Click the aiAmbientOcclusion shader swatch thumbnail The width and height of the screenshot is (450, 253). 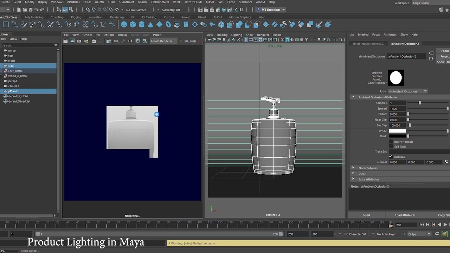coord(396,78)
